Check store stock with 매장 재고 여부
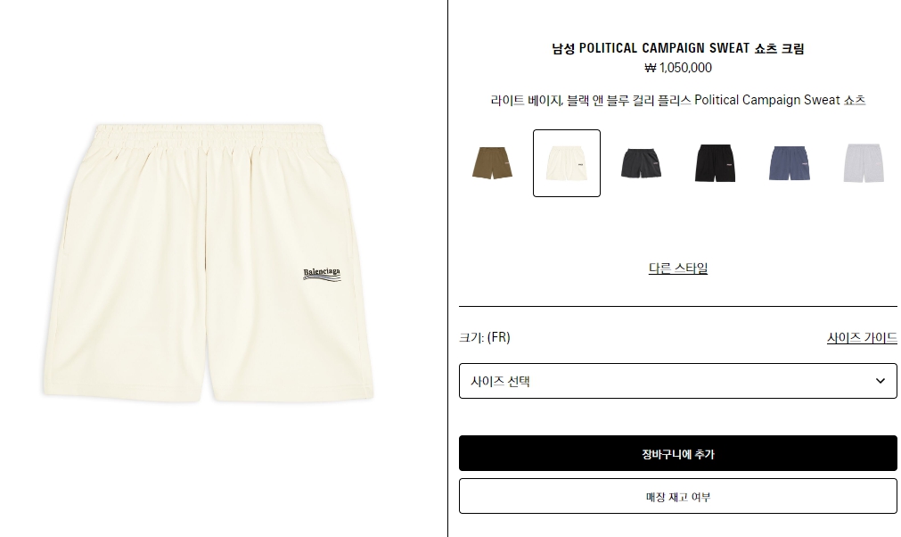The image size is (901, 537). point(678,497)
